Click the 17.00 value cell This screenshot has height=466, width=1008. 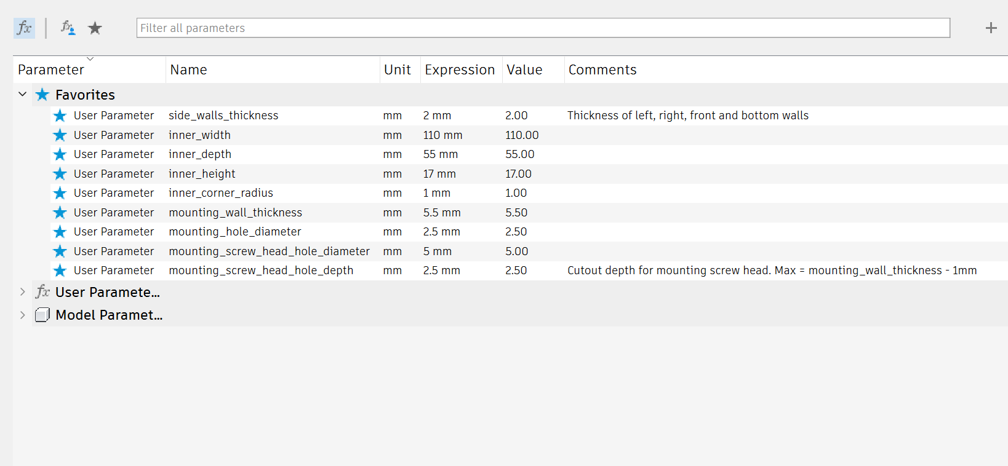point(518,174)
